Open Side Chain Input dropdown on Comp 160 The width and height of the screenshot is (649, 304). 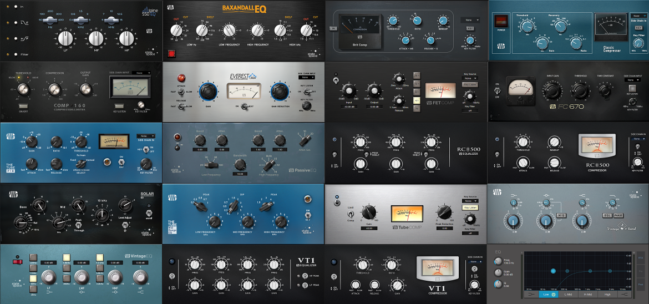tap(142, 73)
